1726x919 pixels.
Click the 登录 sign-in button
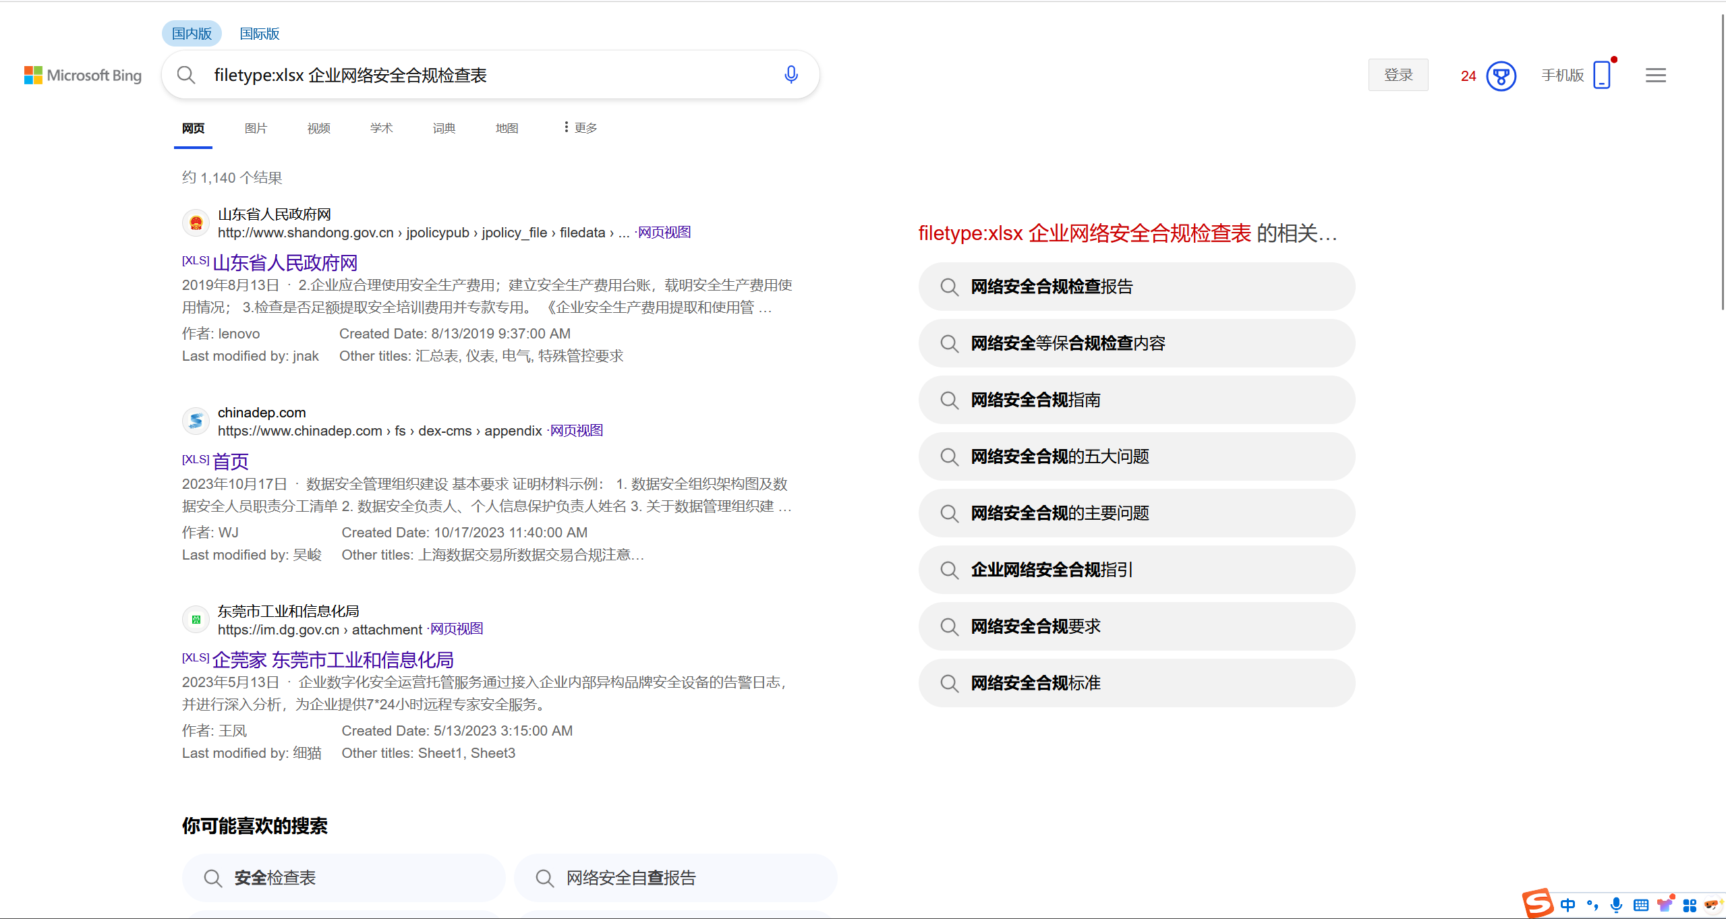click(x=1398, y=75)
